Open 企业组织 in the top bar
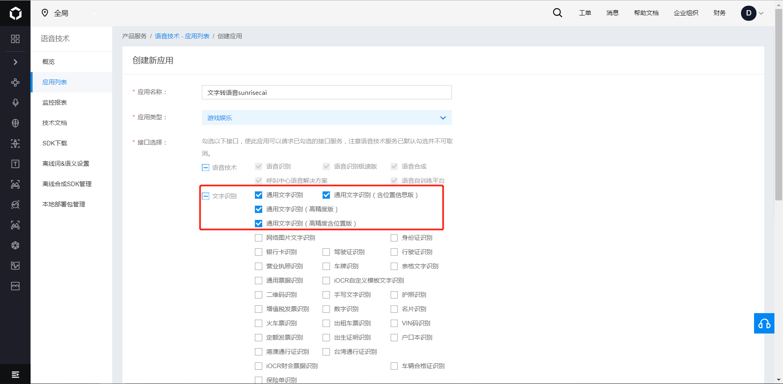The image size is (783, 384). click(686, 13)
